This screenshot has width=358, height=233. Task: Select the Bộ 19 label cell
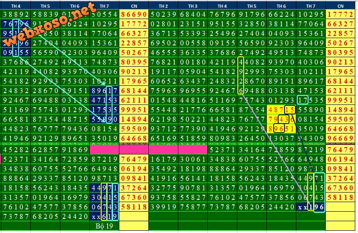pyautogui.click(x=104, y=226)
